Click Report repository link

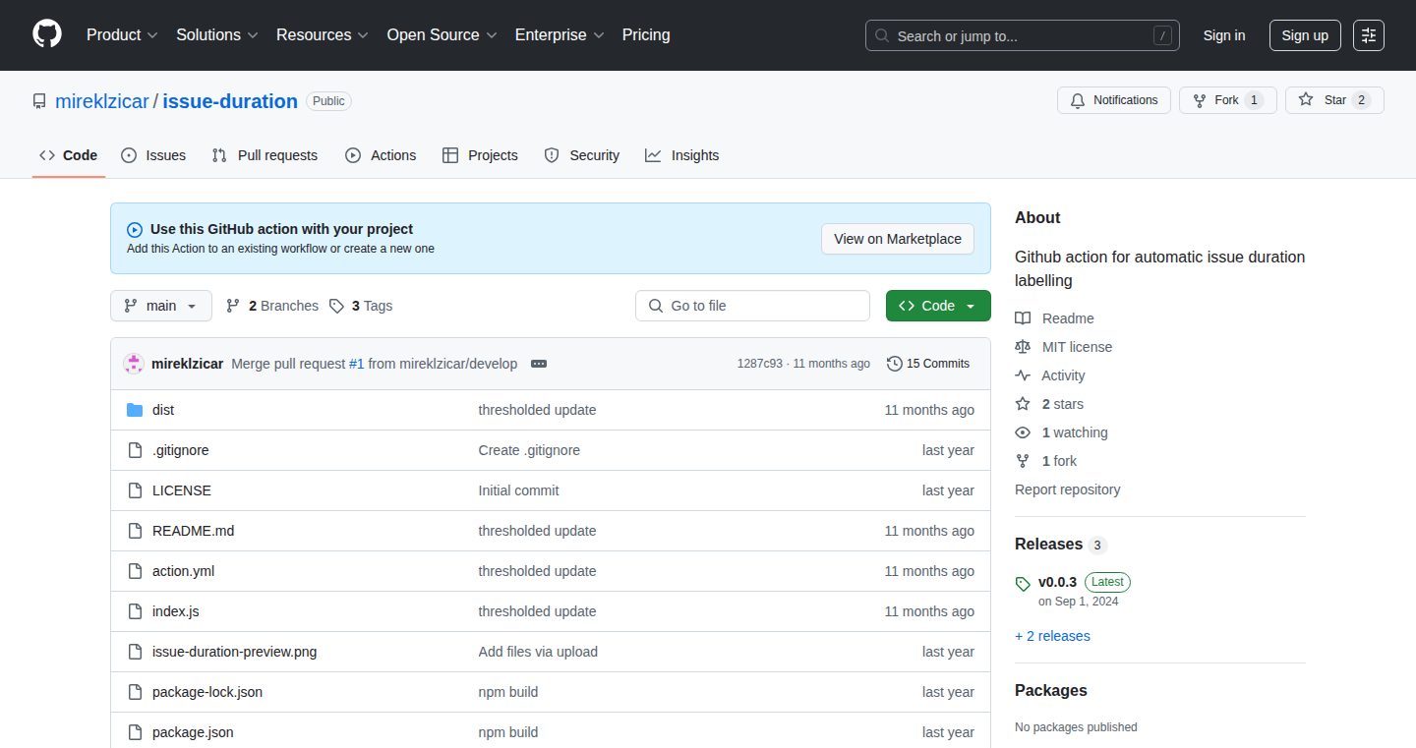(1068, 489)
